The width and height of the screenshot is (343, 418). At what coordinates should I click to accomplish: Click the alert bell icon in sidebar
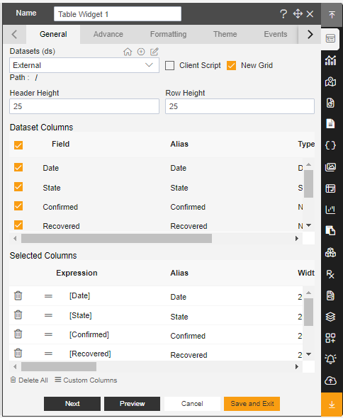point(330,359)
